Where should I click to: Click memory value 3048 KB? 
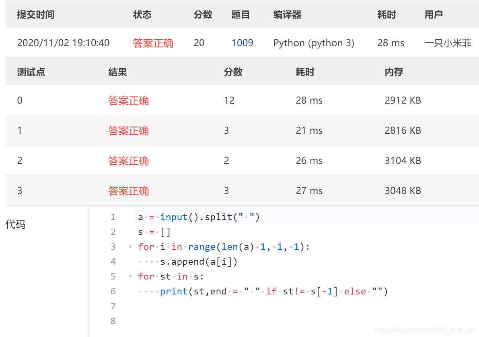click(x=403, y=191)
